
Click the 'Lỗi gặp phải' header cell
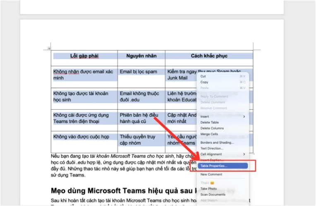click(x=85, y=56)
